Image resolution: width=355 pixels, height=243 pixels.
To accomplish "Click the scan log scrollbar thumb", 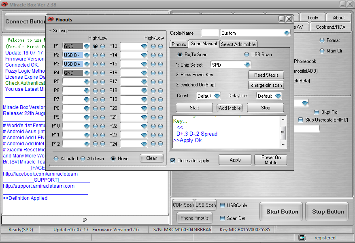I will (283, 133).
